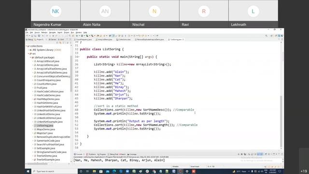309x174 pixels.
Task: Click the Save toolbar icon
Action: pos(32,36)
